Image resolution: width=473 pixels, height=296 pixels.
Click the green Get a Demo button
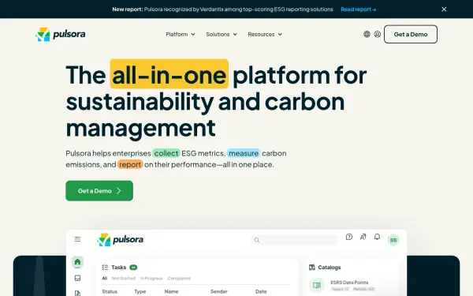pyautogui.click(x=99, y=190)
